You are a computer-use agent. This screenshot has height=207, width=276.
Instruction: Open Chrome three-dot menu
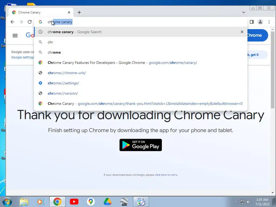(x=269, y=22)
